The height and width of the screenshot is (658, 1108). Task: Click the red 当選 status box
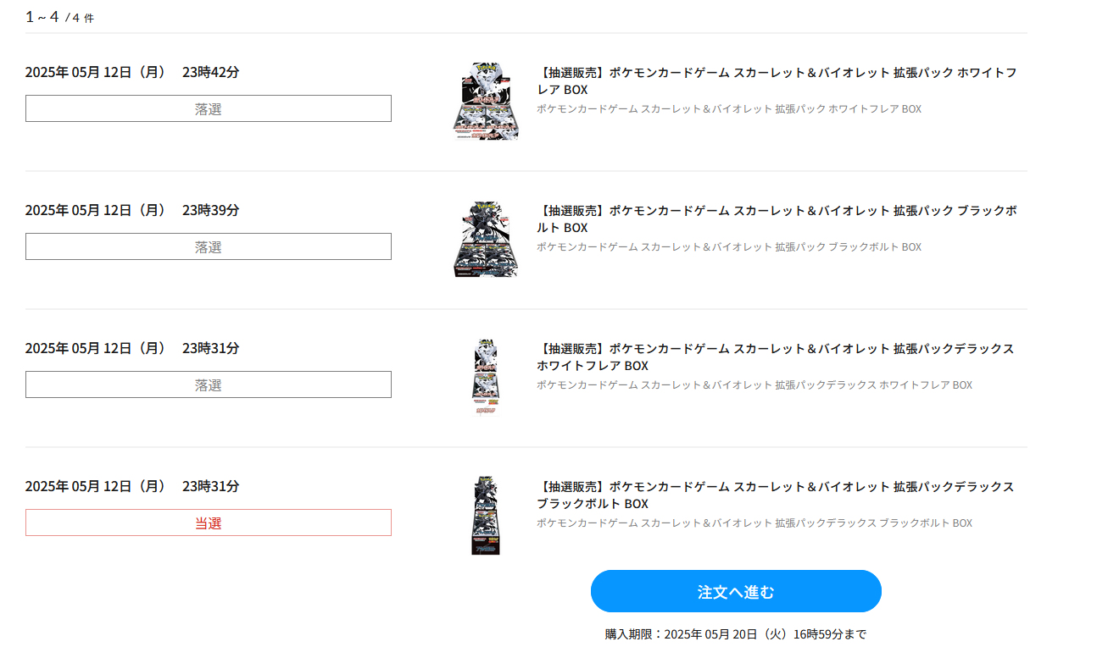pos(209,523)
